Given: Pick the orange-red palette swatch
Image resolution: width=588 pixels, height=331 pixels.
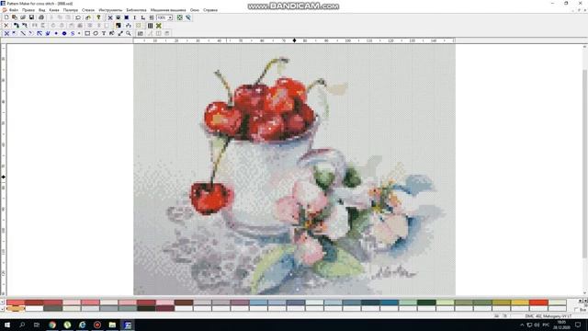Looking at the screenshot, I should (x=538, y=302).
